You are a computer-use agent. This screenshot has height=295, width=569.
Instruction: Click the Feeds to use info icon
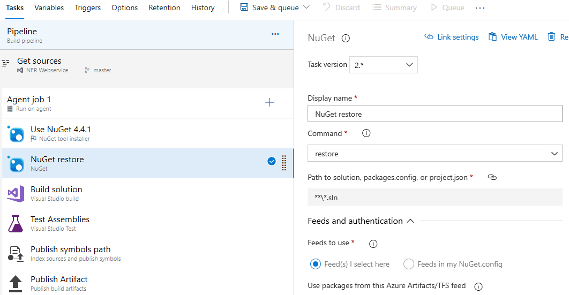pos(373,244)
